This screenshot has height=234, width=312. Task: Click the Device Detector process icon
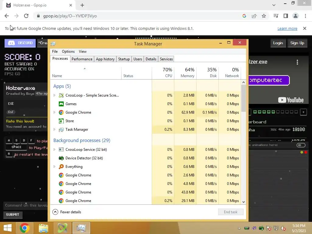[61, 158]
